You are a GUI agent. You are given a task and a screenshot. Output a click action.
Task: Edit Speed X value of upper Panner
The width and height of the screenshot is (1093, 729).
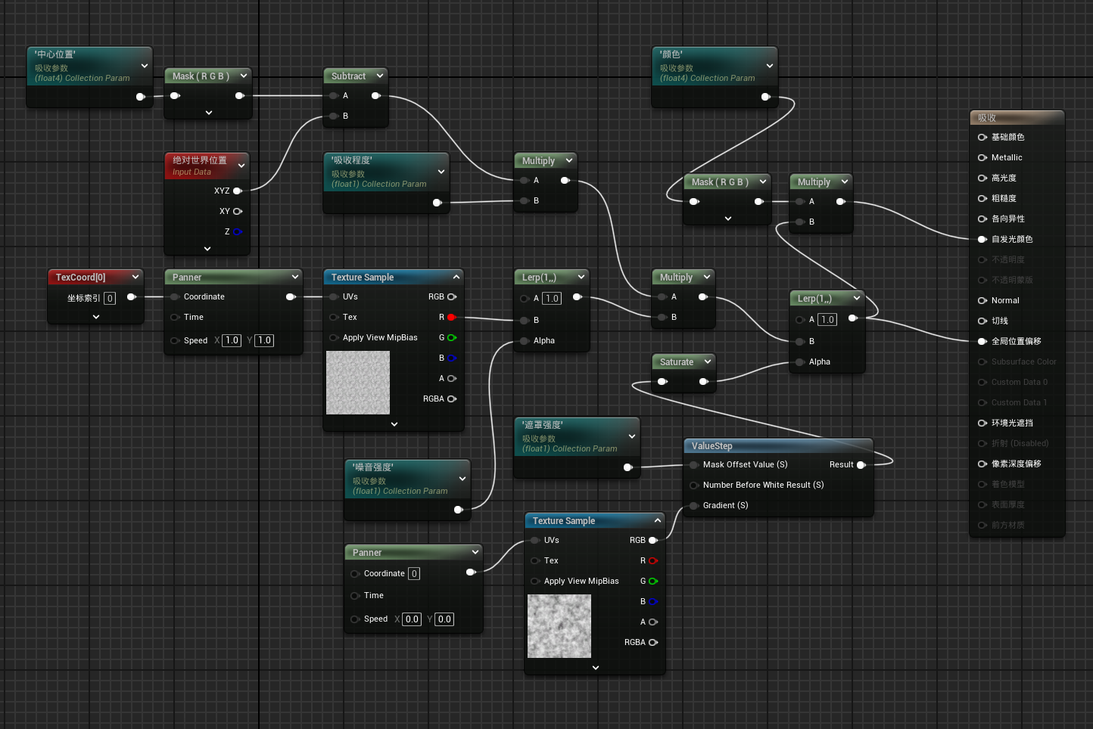tap(232, 340)
